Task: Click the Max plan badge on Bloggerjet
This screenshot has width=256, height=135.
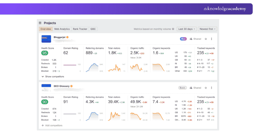Action: coord(183,39)
